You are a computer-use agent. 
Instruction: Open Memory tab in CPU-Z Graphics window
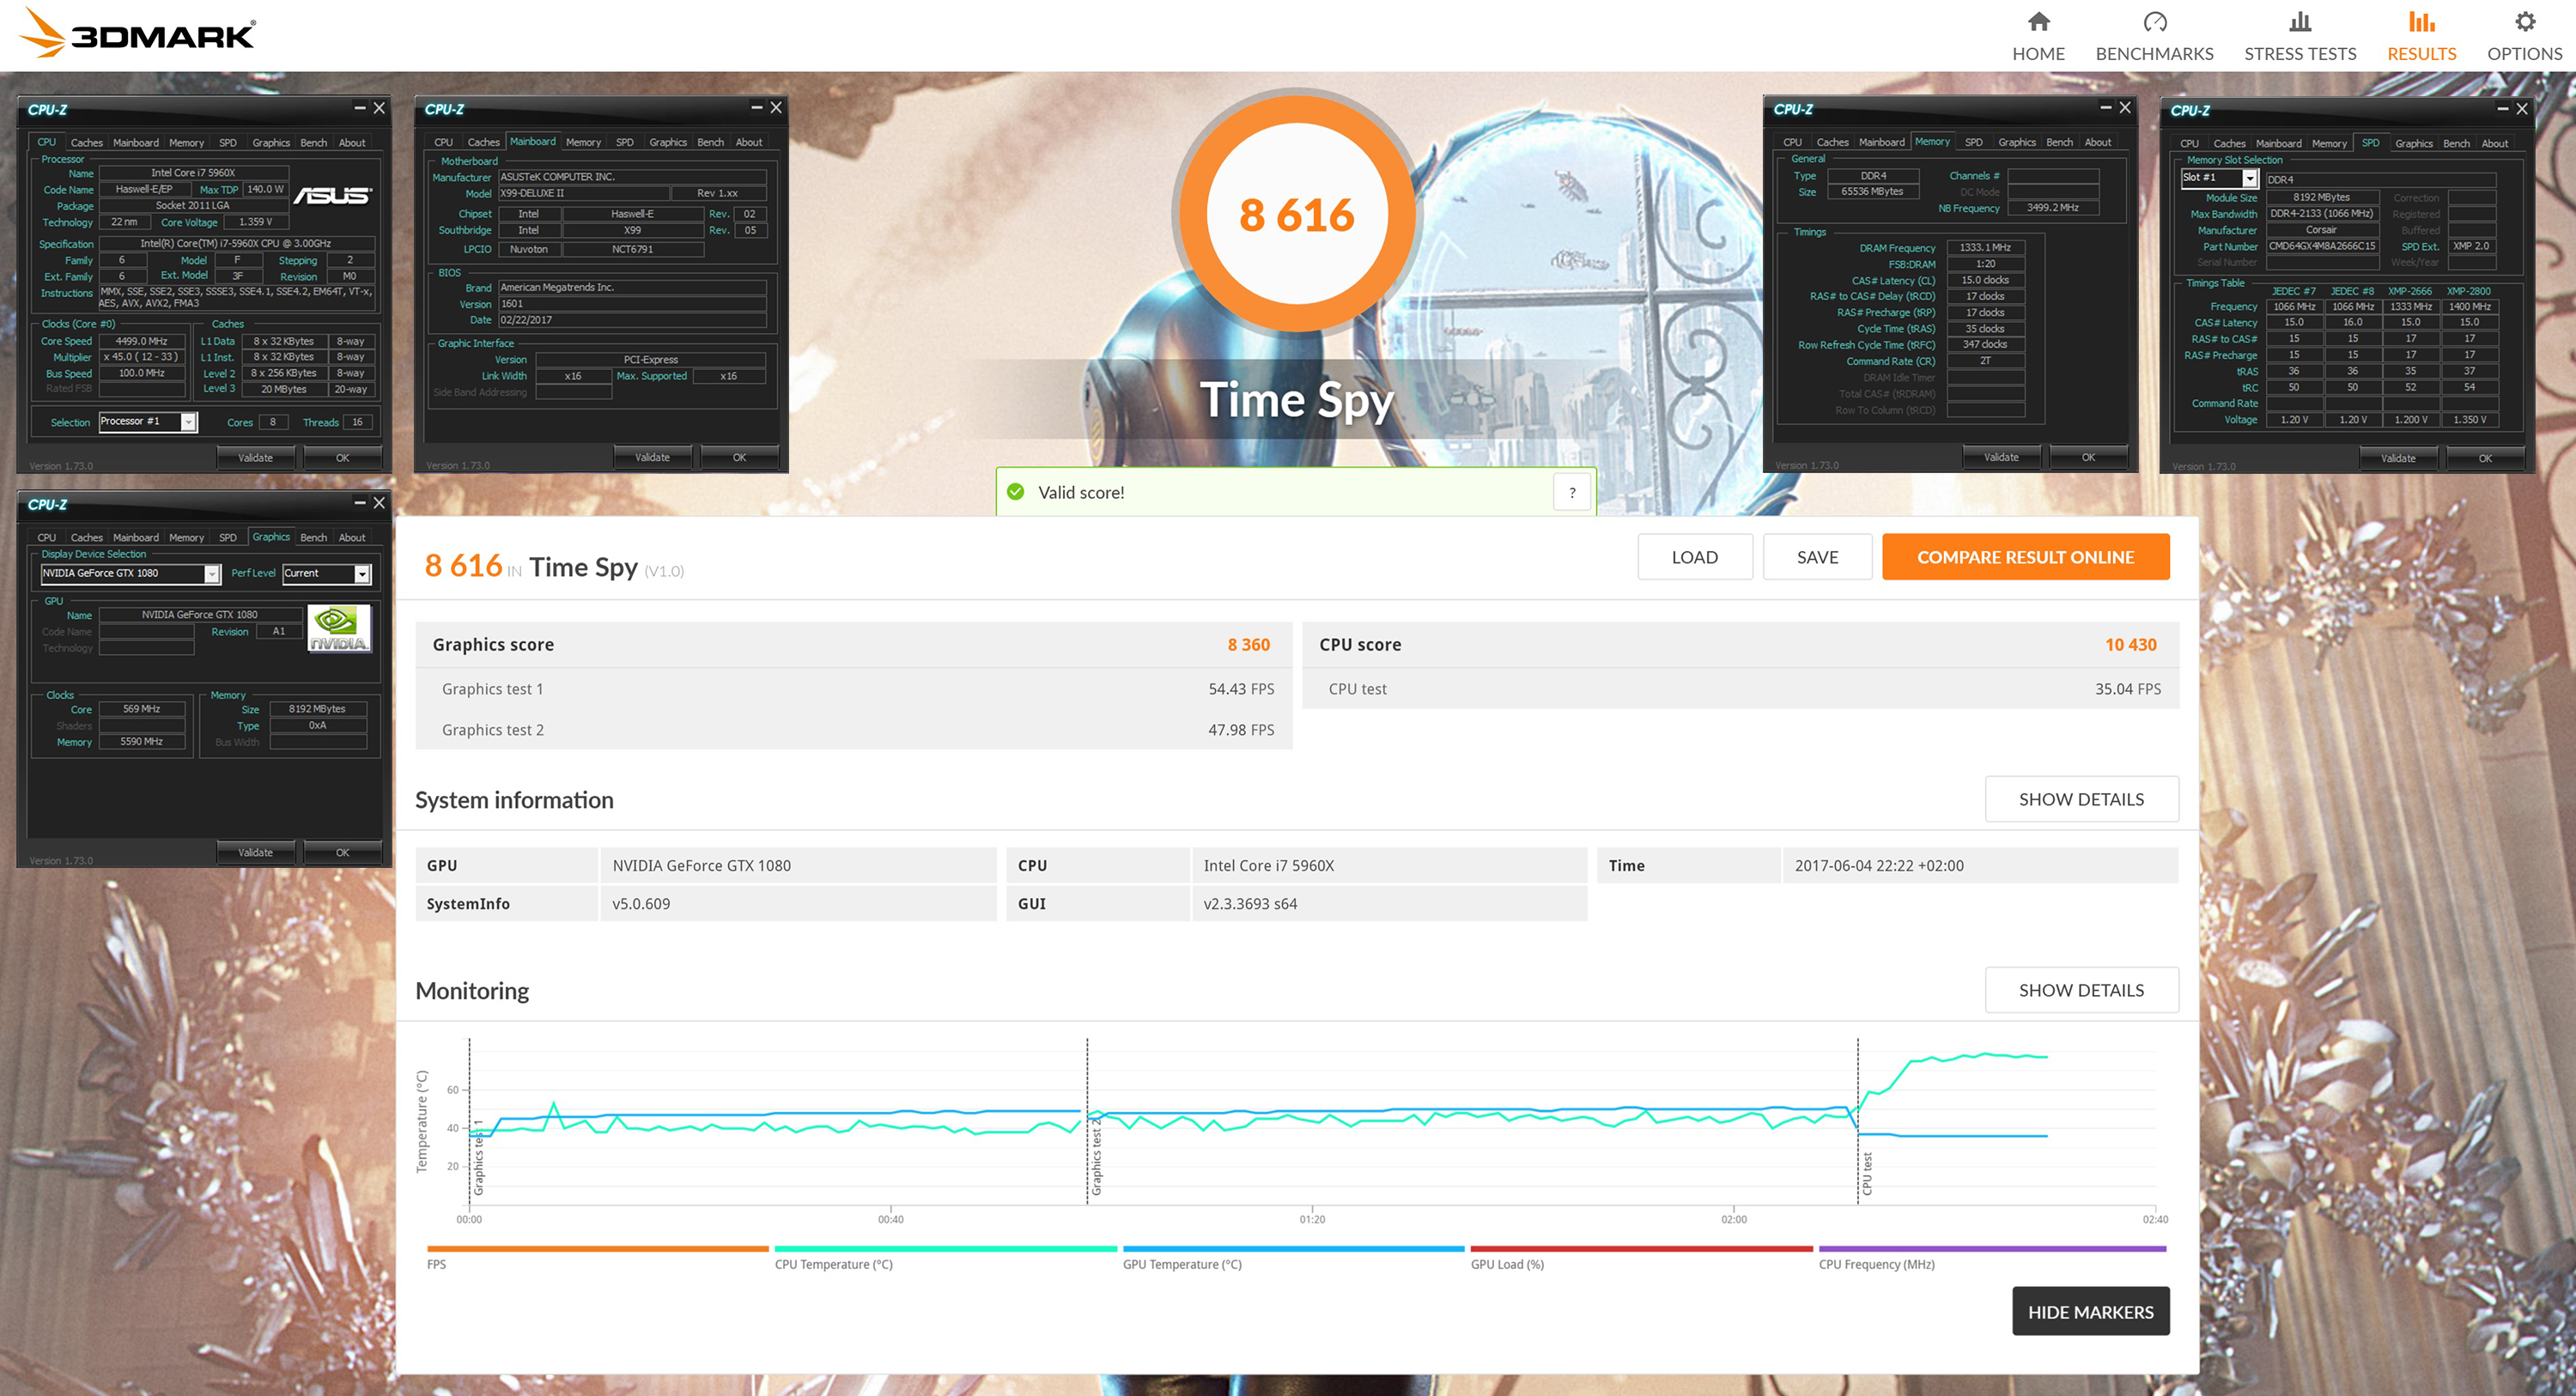pos(186,538)
